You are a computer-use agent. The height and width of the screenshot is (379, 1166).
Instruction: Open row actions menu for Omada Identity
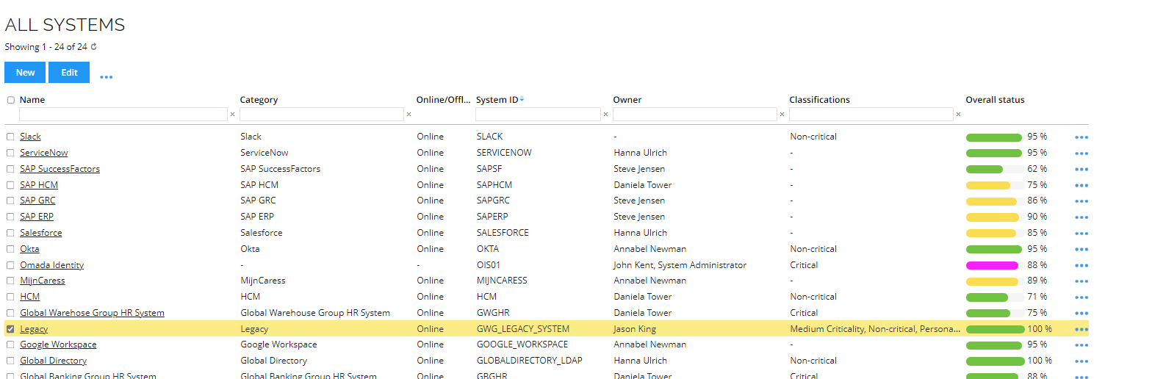pyautogui.click(x=1082, y=266)
